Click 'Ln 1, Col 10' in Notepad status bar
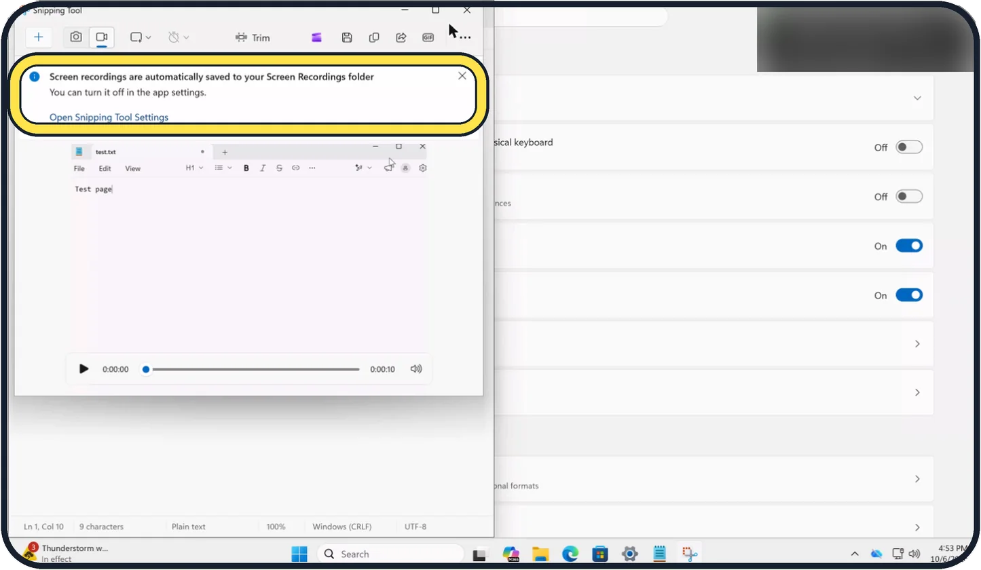The height and width of the screenshot is (570, 981). pos(43,527)
